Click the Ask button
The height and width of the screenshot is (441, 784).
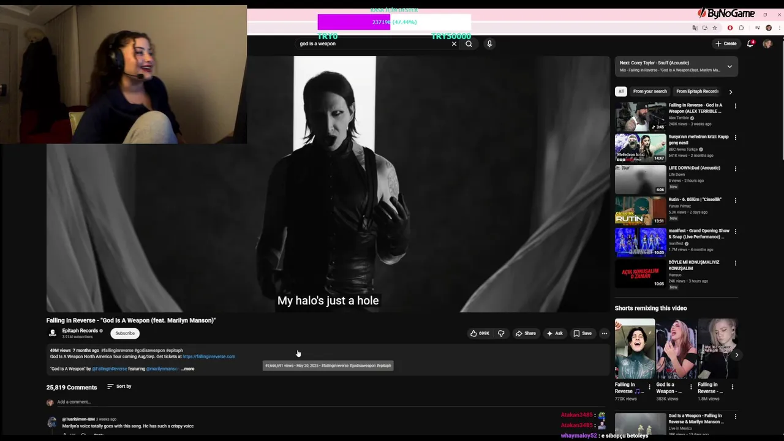point(555,333)
